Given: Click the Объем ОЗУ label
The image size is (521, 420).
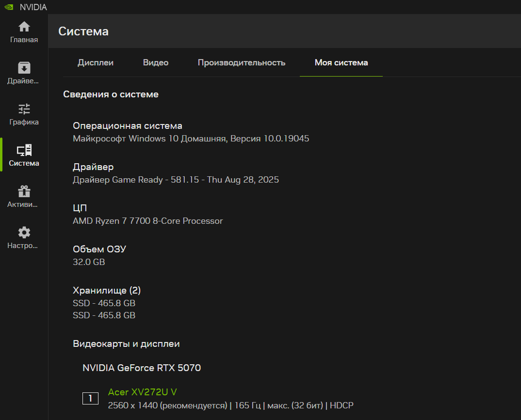Looking at the screenshot, I should click(99, 249).
